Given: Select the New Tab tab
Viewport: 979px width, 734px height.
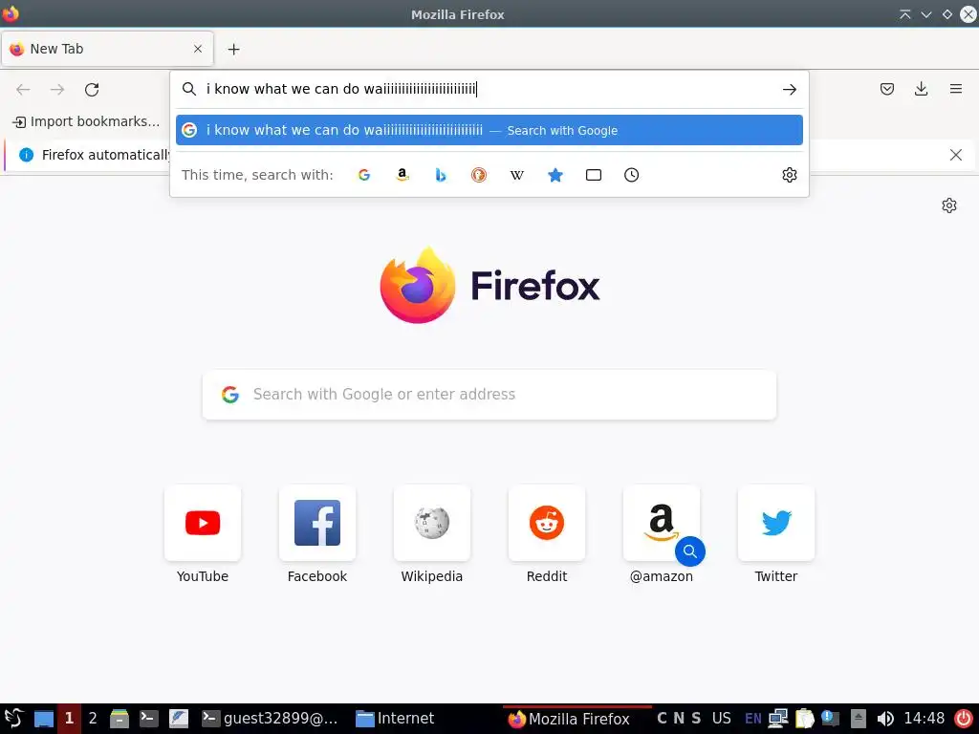Looking at the screenshot, I should click(107, 49).
